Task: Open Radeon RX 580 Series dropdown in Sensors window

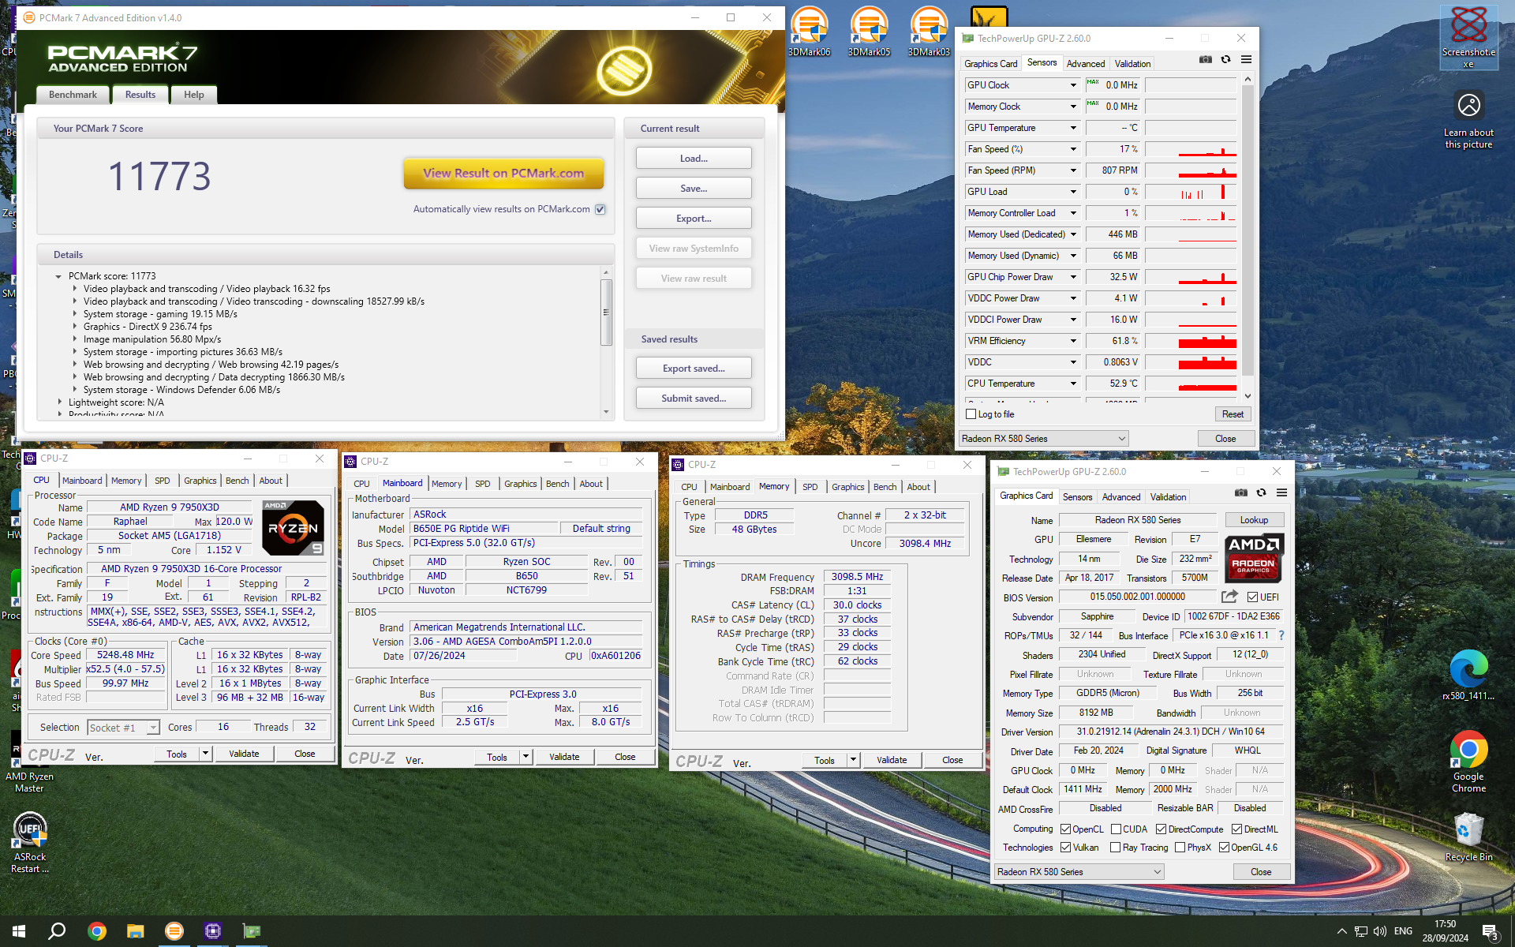Action: pos(1043,438)
